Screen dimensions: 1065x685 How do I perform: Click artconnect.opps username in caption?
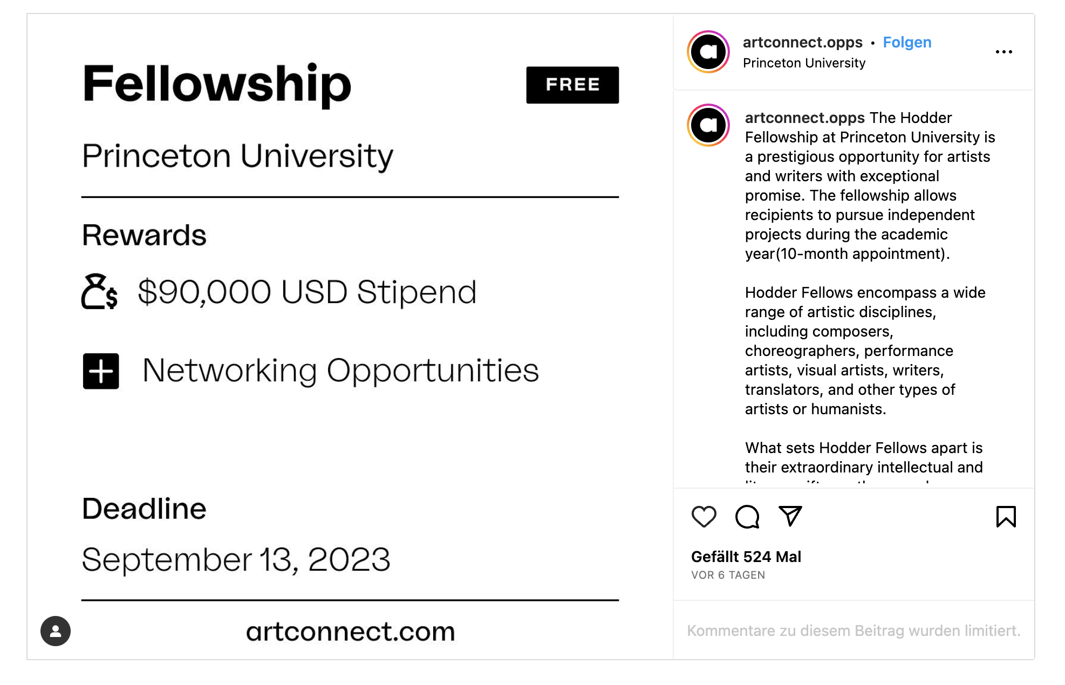tap(804, 118)
